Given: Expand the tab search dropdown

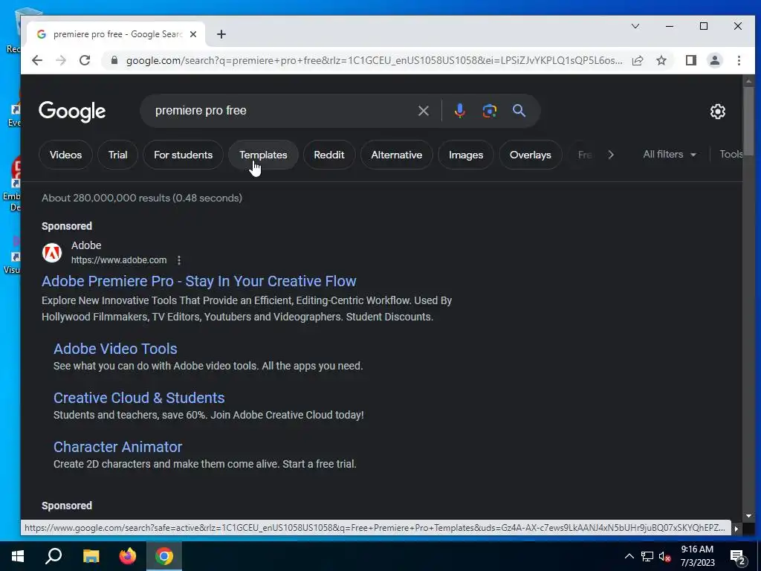Looking at the screenshot, I should coord(635,26).
